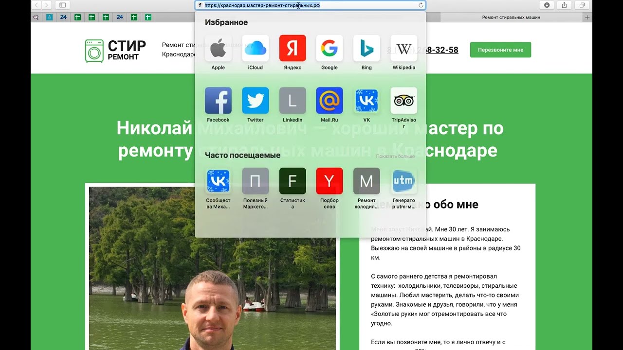Click the Google favorite icon
Viewport: 623px width, 350px height.
(x=330, y=49)
